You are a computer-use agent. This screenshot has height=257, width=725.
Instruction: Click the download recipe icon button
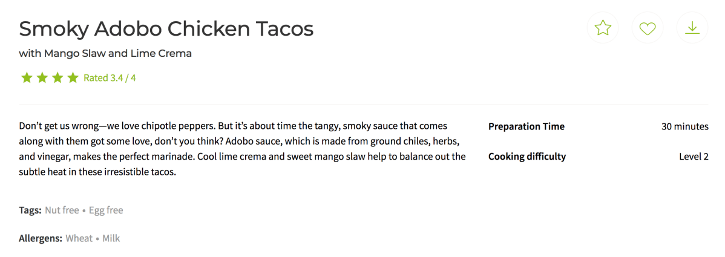tap(692, 28)
